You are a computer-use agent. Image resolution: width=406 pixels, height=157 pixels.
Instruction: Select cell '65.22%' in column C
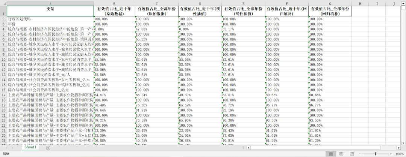click(x=157, y=39)
